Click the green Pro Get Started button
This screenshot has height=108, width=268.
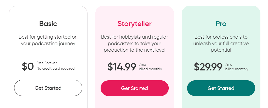221,88
